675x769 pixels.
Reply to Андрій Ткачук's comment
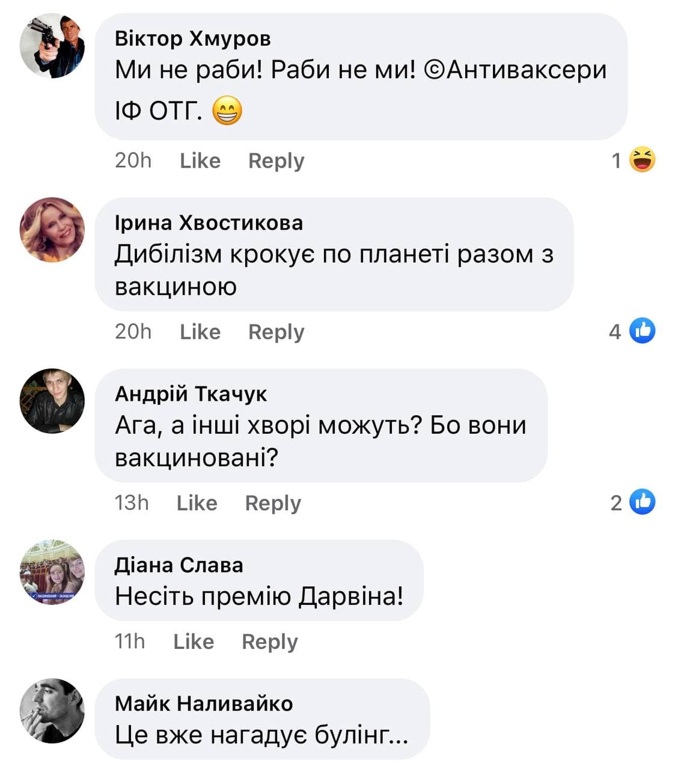(273, 503)
